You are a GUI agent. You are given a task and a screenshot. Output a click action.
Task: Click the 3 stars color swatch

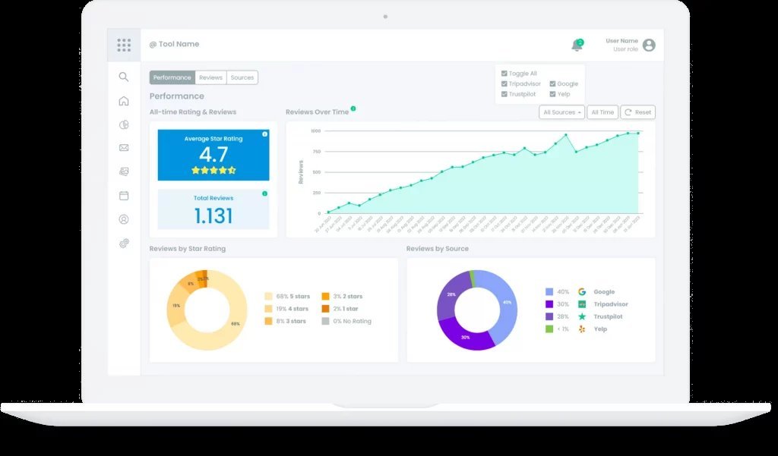pyautogui.click(x=268, y=321)
